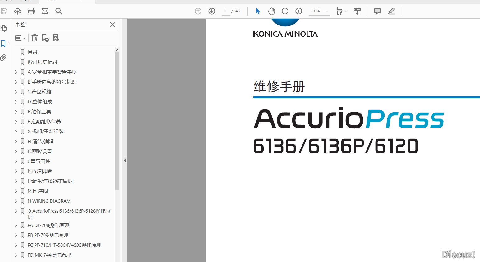Delete selected bookmark with trash icon

click(x=35, y=38)
